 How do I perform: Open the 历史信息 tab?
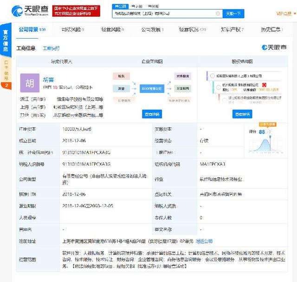pyautogui.click(x=272, y=29)
